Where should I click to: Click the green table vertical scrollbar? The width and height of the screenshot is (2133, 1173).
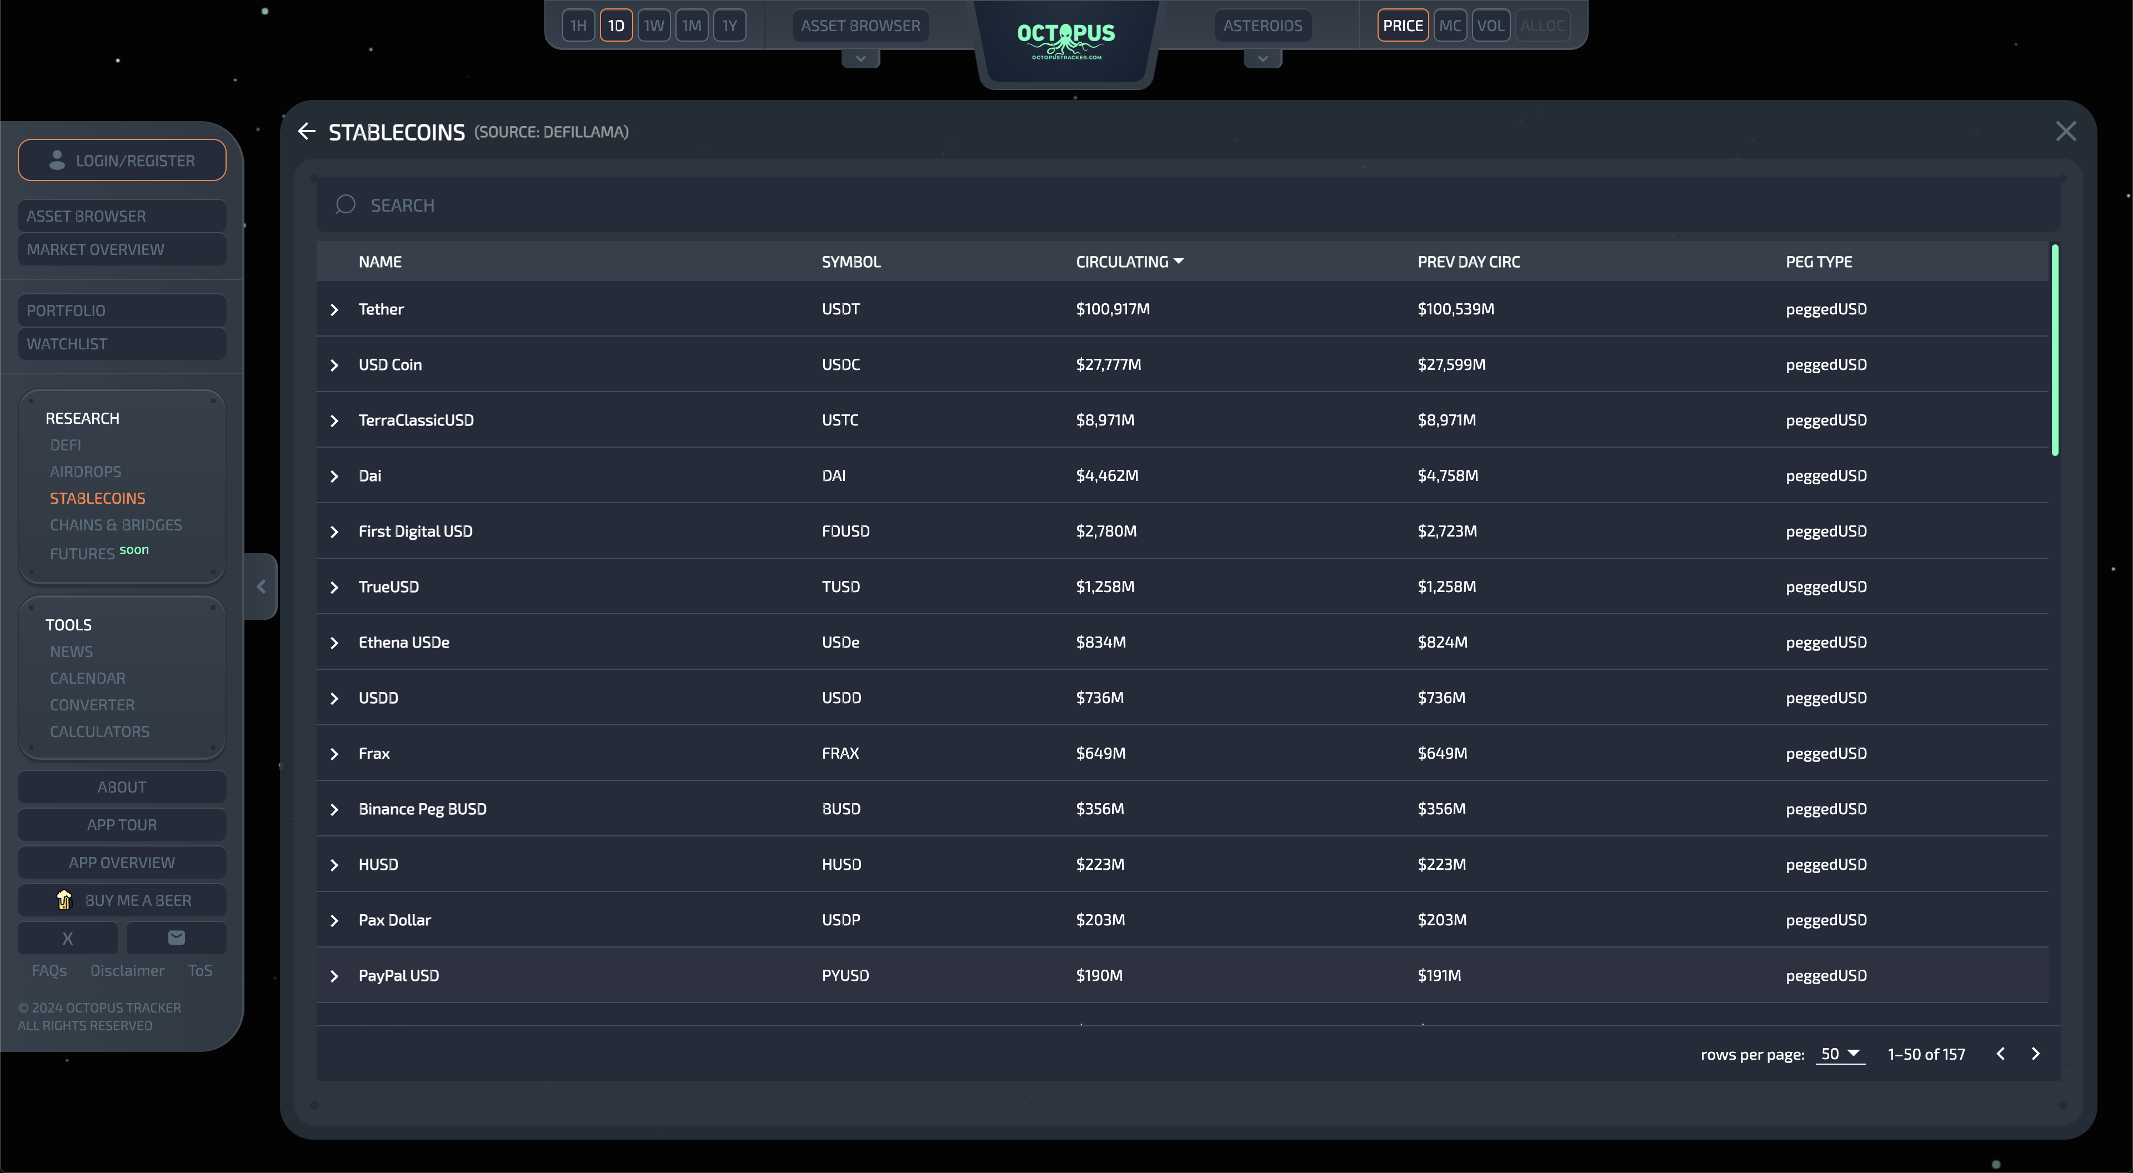[2054, 349]
